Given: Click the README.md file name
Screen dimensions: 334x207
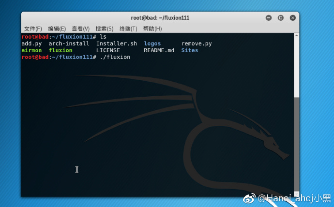Looking at the screenshot, I should pos(159,50).
